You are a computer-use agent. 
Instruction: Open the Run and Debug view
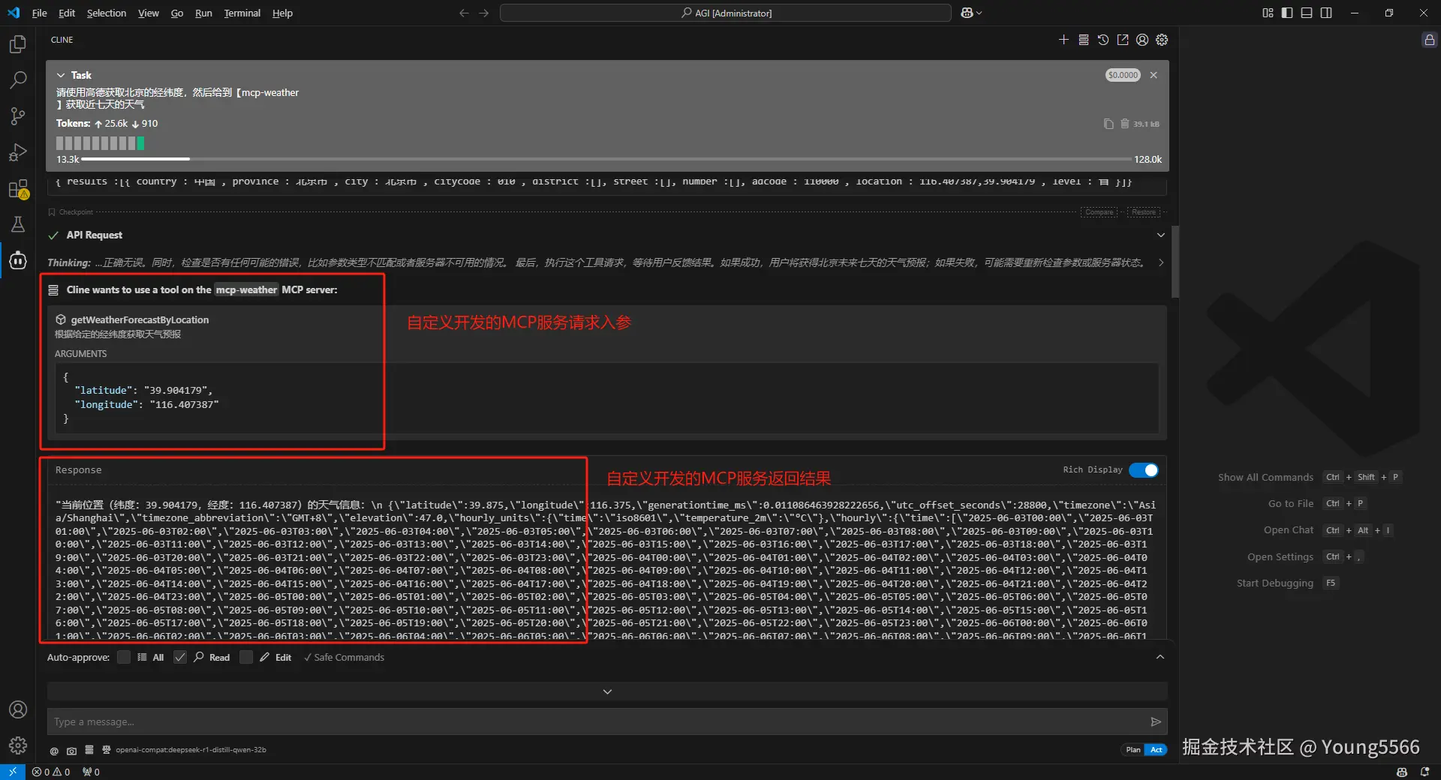pyautogui.click(x=18, y=152)
